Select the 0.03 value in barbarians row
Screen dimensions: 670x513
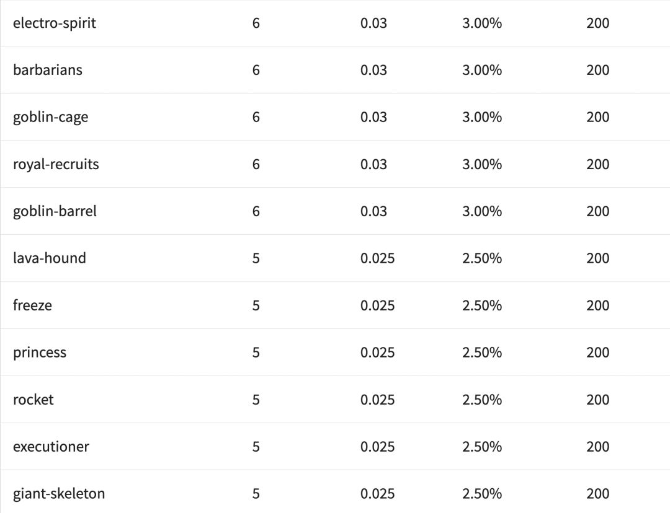pyautogui.click(x=373, y=70)
